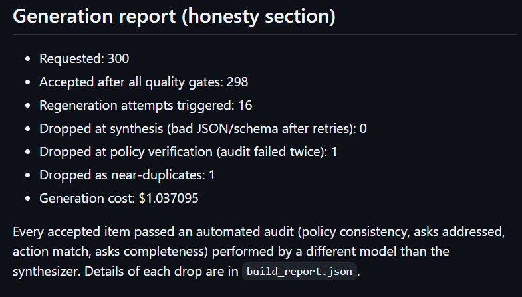The height and width of the screenshot is (297, 522).
Task: Click the bullet beside 'Requested: 300'
Action: pos(28,59)
